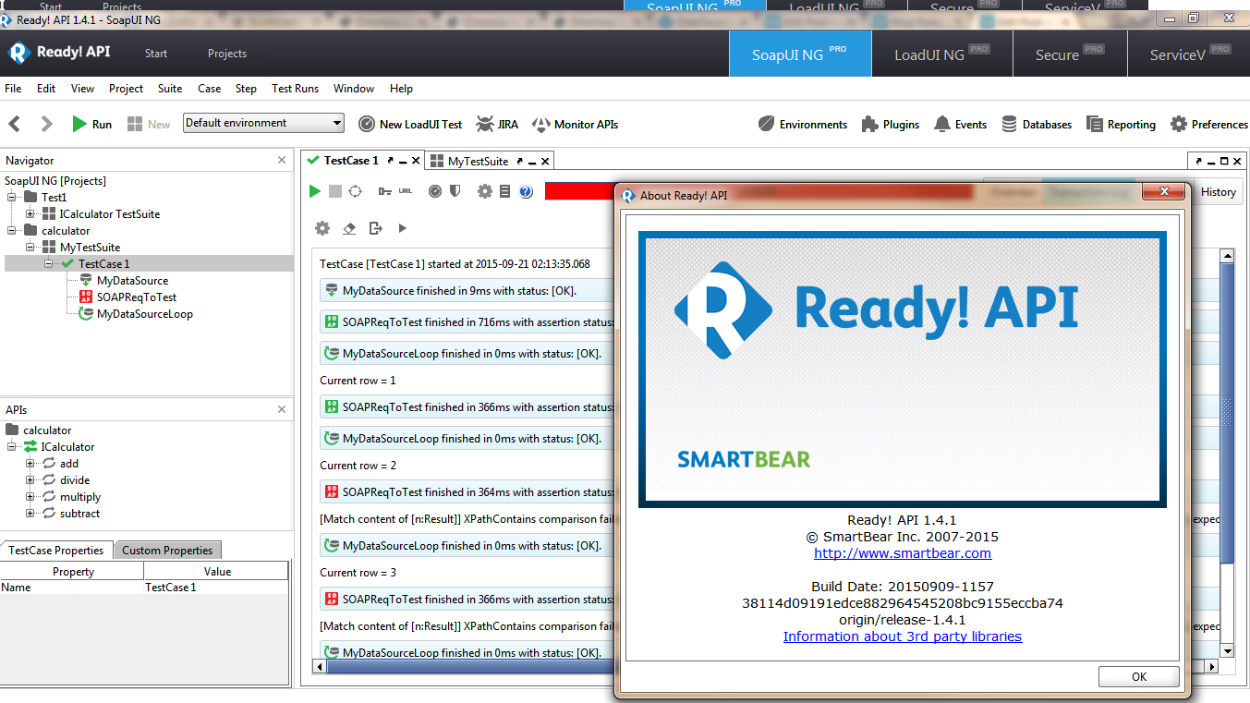This screenshot has height=703, width=1250.
Task: Open log options gear above TestCase log
Action: (x=322, y=228)
